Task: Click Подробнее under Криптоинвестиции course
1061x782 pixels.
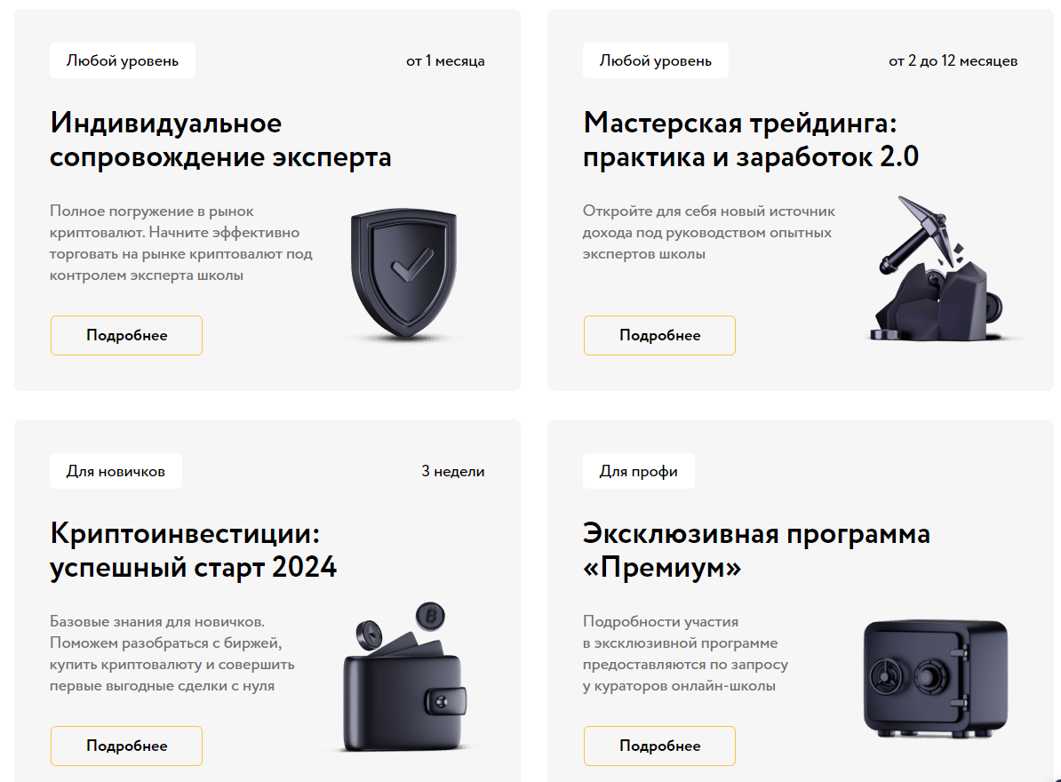Action: point(126,746)
